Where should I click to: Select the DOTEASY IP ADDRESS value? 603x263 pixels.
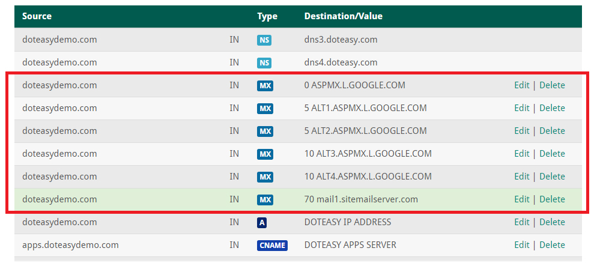pos(348,222)
